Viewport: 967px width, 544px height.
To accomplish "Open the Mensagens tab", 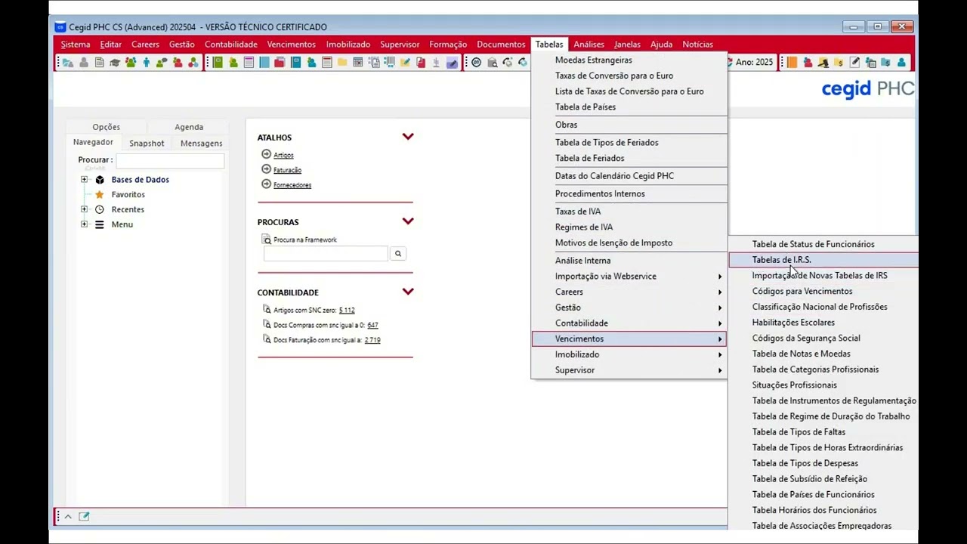I will [201, 143].
